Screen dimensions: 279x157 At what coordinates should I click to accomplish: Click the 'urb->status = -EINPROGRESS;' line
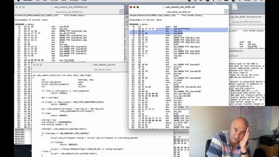[57, 122]
